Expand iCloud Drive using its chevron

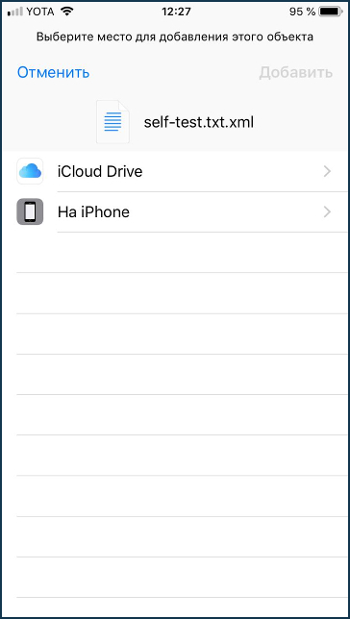click(x=327, y=171)
